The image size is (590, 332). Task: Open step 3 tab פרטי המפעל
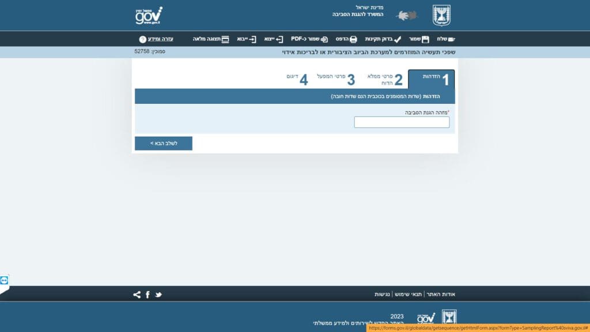(x=336, y=79)
